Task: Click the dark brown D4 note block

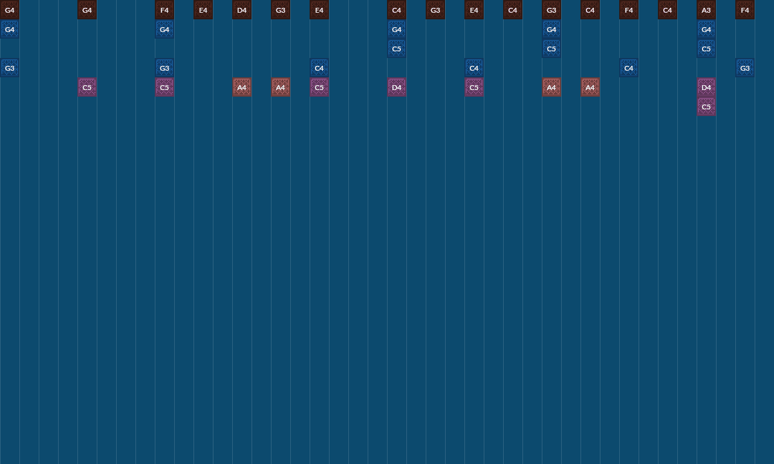Action: (242, 10)
